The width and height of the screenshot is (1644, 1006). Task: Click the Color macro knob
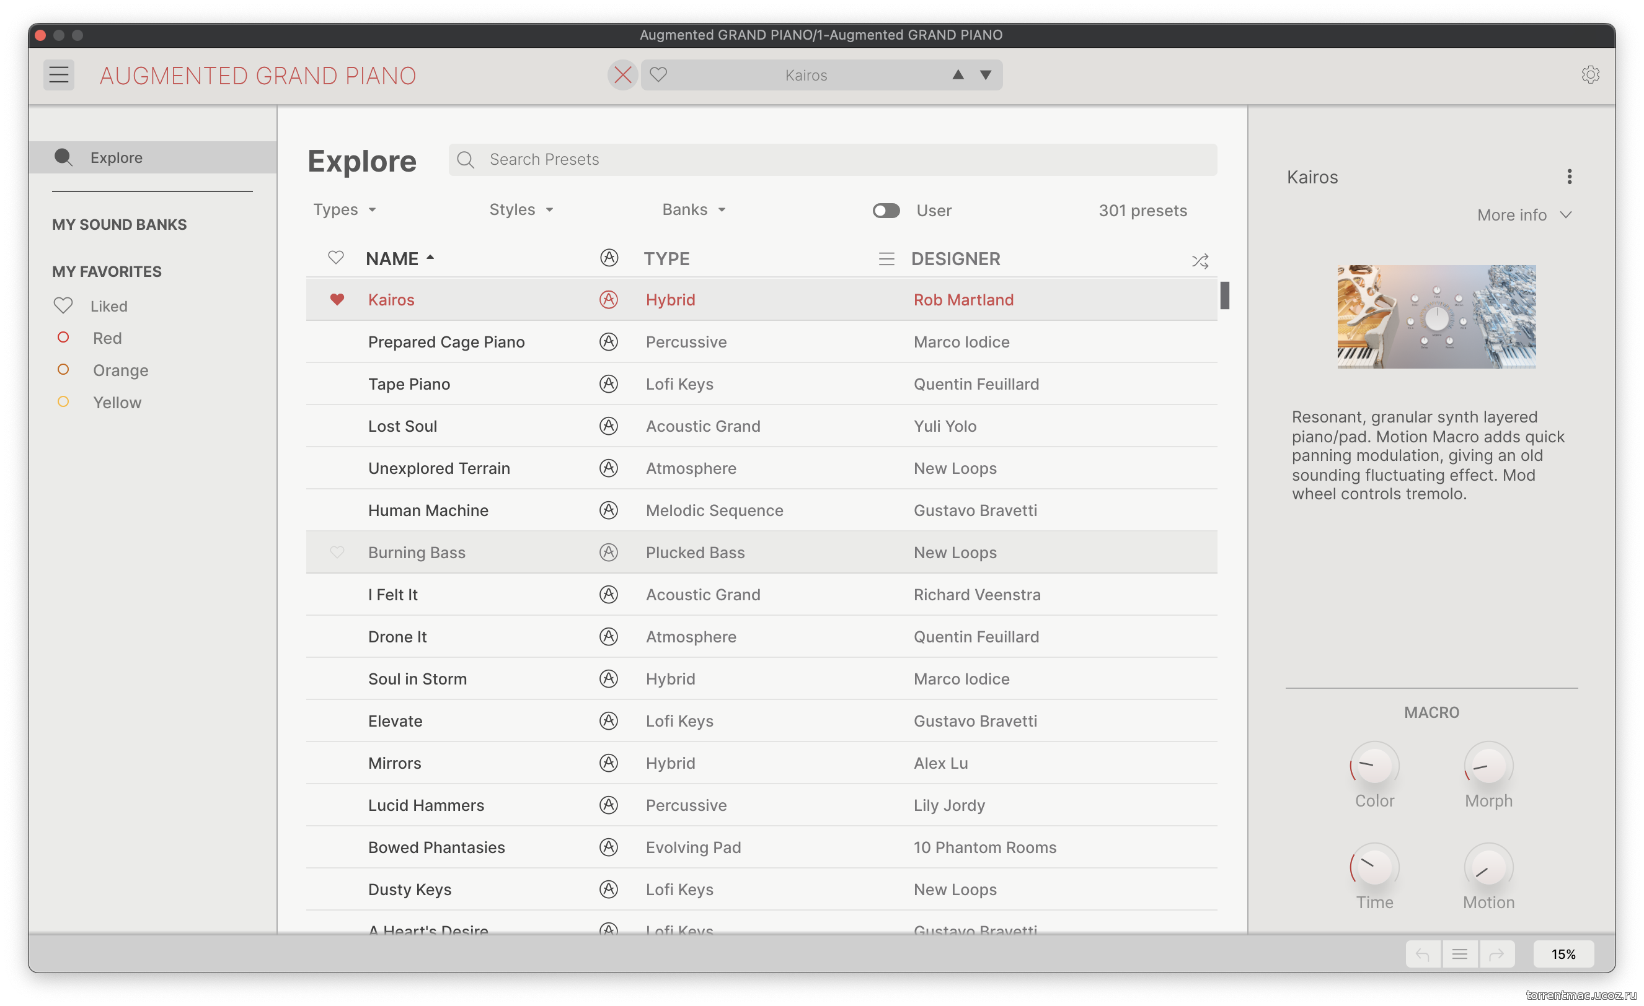tap(1374, 765)
